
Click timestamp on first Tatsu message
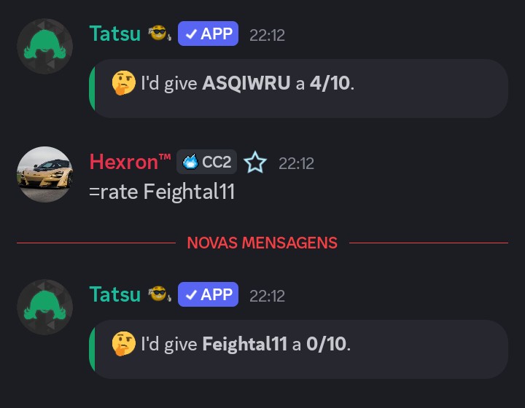(267, 34)
